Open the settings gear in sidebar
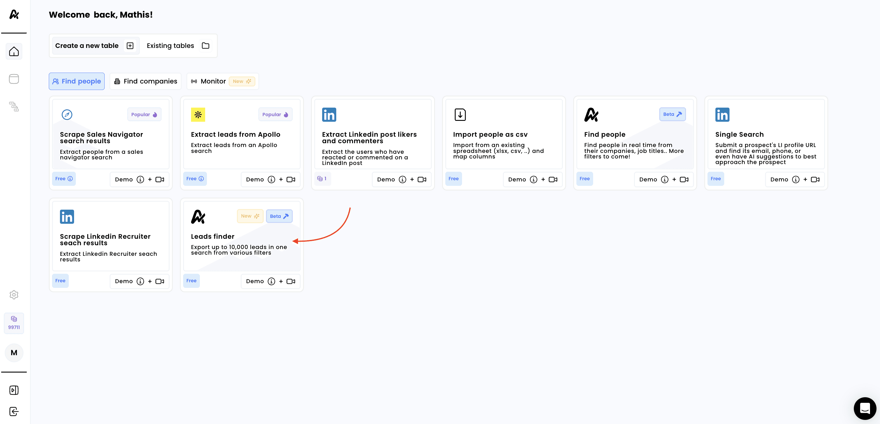This screenshot has height=424, width=880. click(x=14, y=295)
